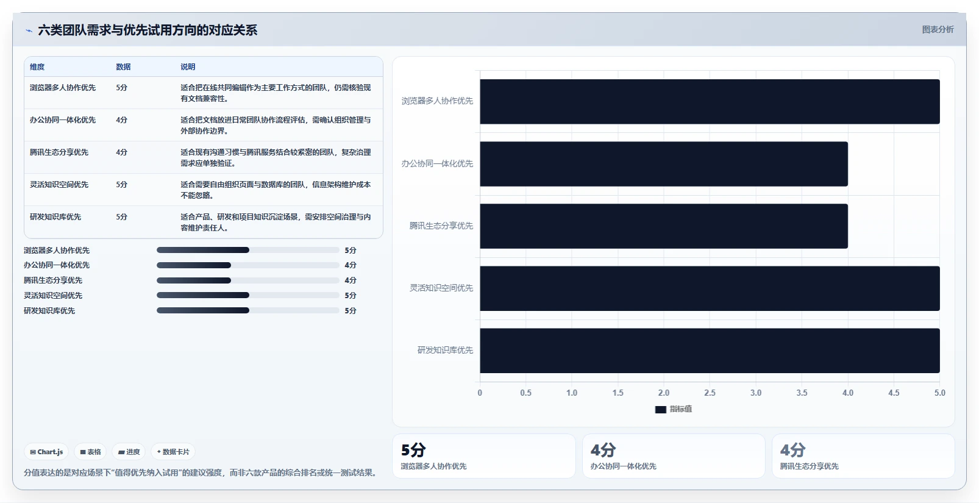Select 灵活知识空间优先 in the table
The image size is (979, 503).
[x=59, y=185]
